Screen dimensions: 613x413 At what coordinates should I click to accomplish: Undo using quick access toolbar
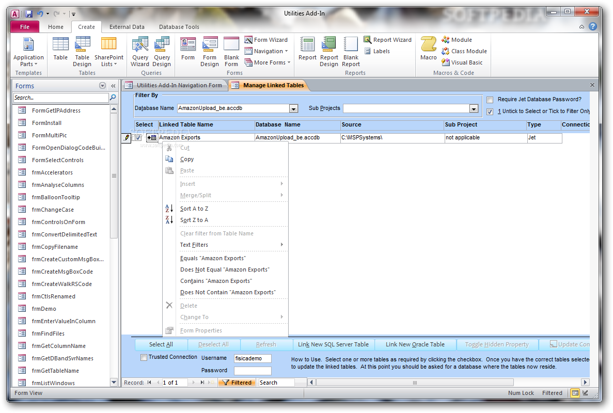[x=40, y=14]
